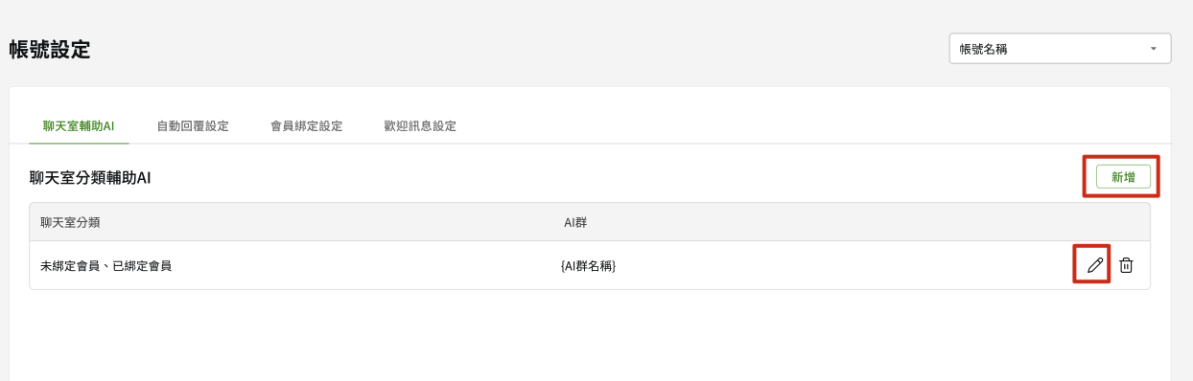1193x381 pixels.
Task: Click the 帳號設定 page title
Action: 50,50
